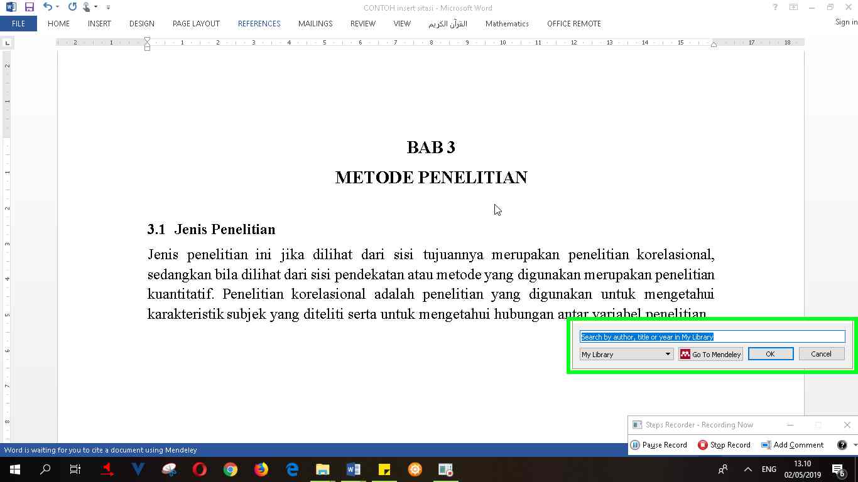Open Firefox from the taskbar
858x482 pixels.
pos(261,469)
